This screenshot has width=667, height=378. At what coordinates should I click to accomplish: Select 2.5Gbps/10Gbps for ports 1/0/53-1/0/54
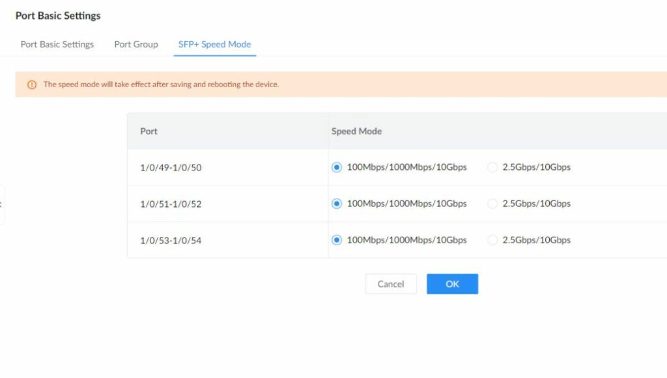tap(492, 240)
